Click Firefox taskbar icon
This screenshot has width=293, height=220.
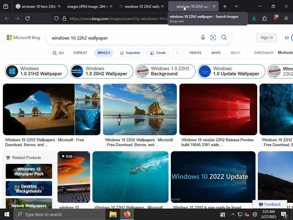coord(127,214)
